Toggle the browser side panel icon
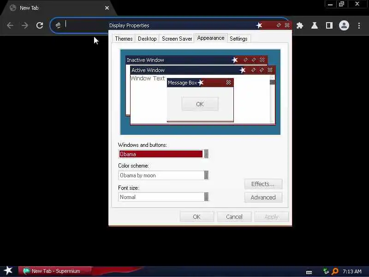The height and width of the screenshot is (277, 369). tap(329, 25)
